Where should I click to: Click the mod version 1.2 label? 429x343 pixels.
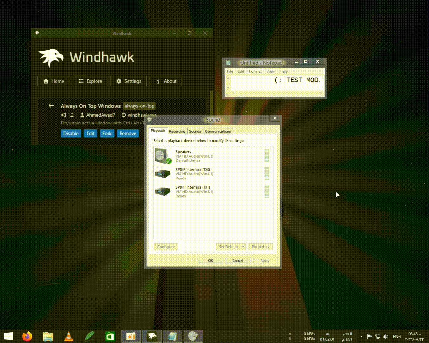tap(70, 115)
